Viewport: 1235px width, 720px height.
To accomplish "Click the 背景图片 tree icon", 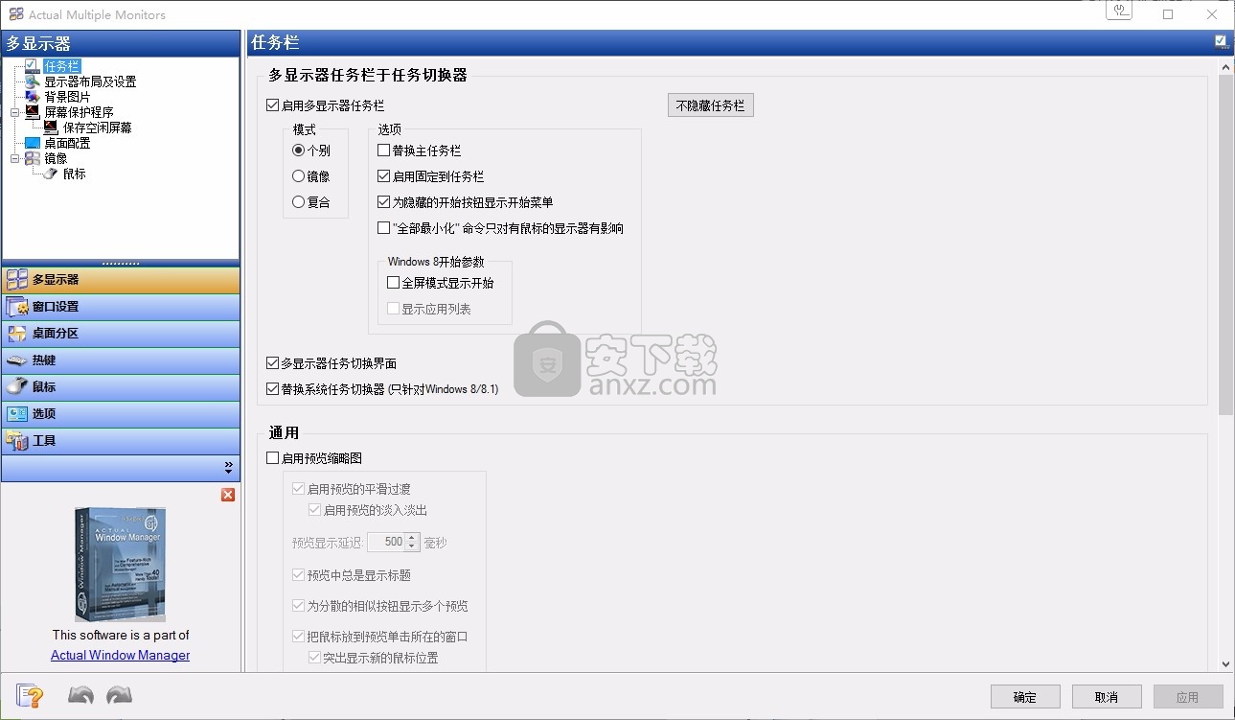I will [33, 97].
